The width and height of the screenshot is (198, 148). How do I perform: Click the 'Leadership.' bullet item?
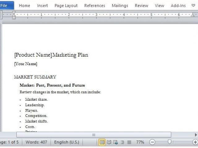pos(35,105)
